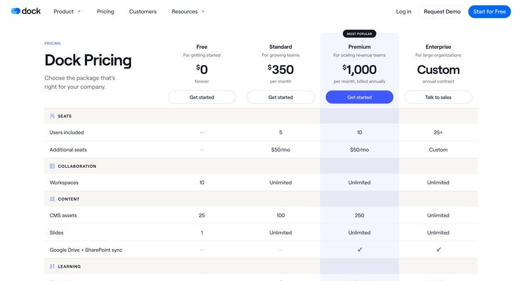Viewport: 522px width, 281px height.
Task: Click Enterprise's Unlimited CMS assets value
Action: tap(438, 215)
